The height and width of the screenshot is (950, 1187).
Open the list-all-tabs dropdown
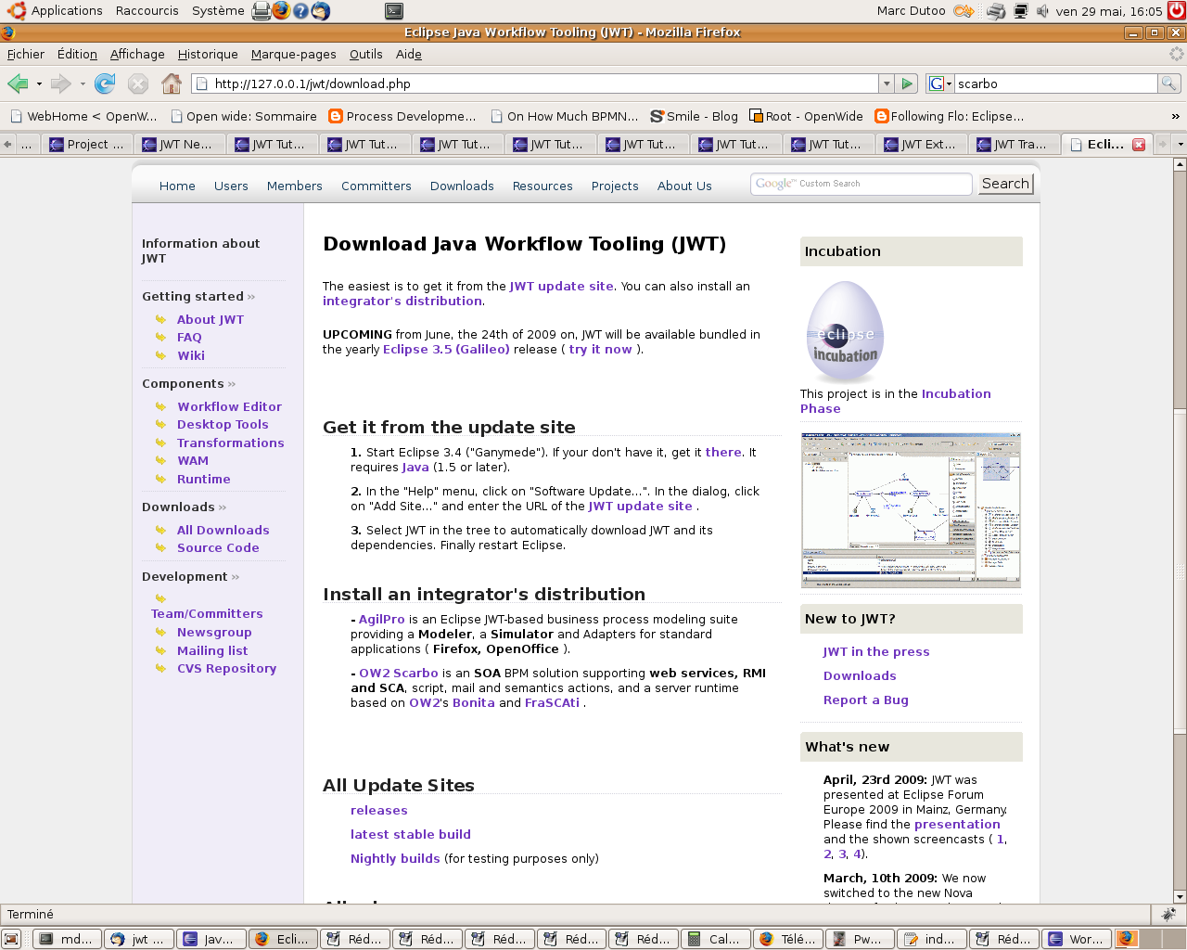[1180, 145]
